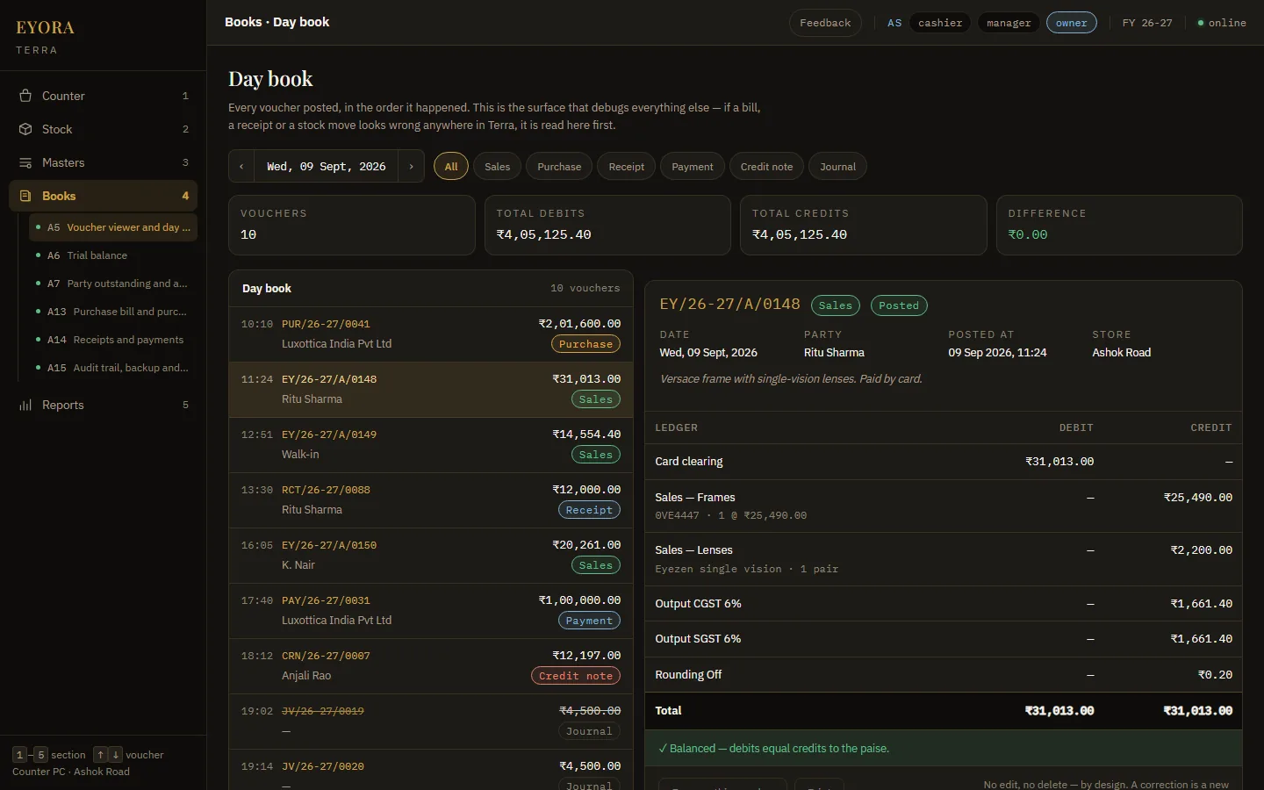Select voucher RCT/26-27/0088
Viewport: 1264px width, 790px height.
click(431, 500)
